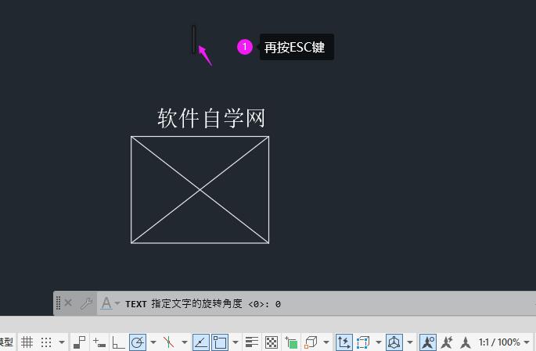Toggle dynamic UCS icon
The height and width of the screenshot is (351, 536).
(x=344, y=342)
